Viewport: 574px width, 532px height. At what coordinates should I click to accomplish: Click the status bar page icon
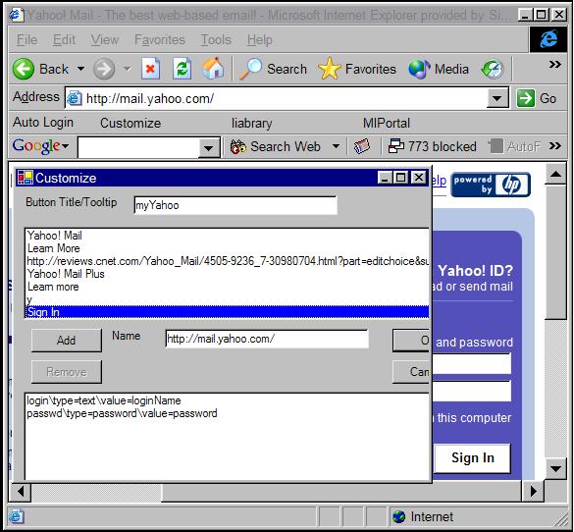[x=17, y=516]
